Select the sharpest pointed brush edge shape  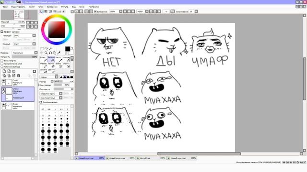tap(61, 77)
